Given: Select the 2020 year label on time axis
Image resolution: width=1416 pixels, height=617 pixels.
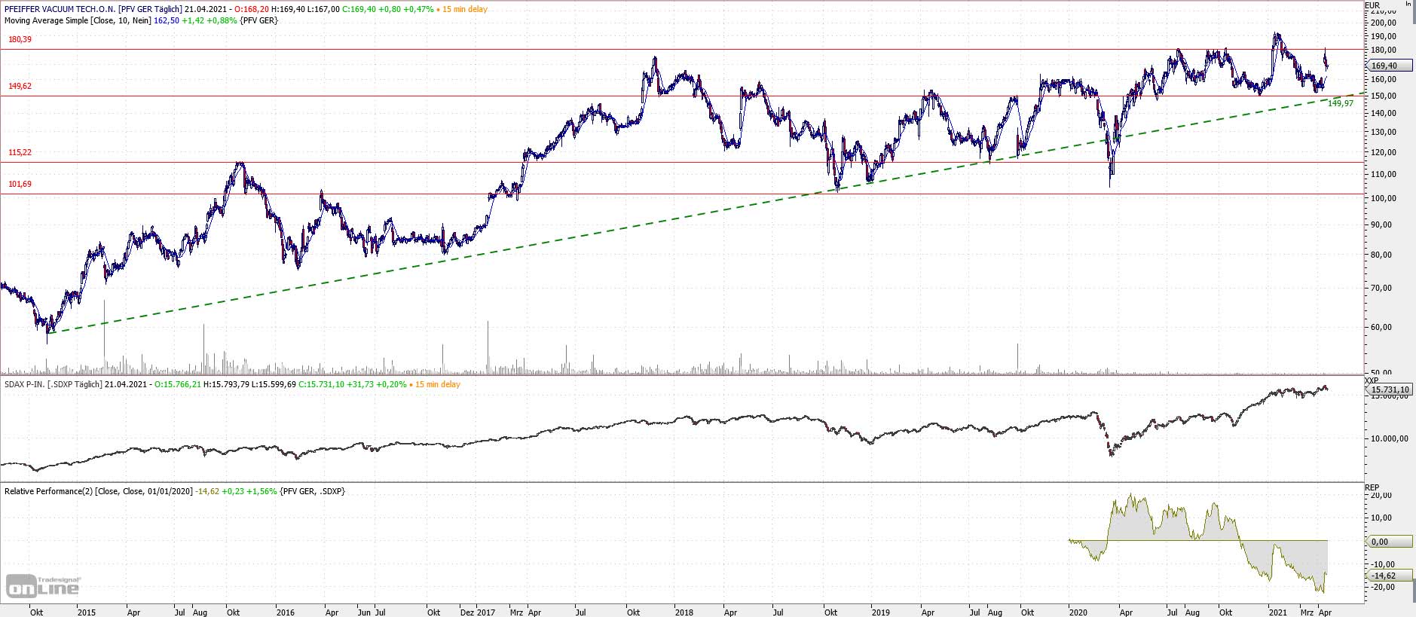Looking at the screenshot, I should pos(1078,612).
